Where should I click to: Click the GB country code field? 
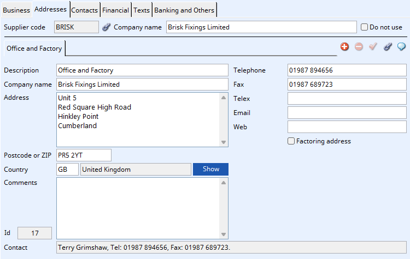click(67, 169)
